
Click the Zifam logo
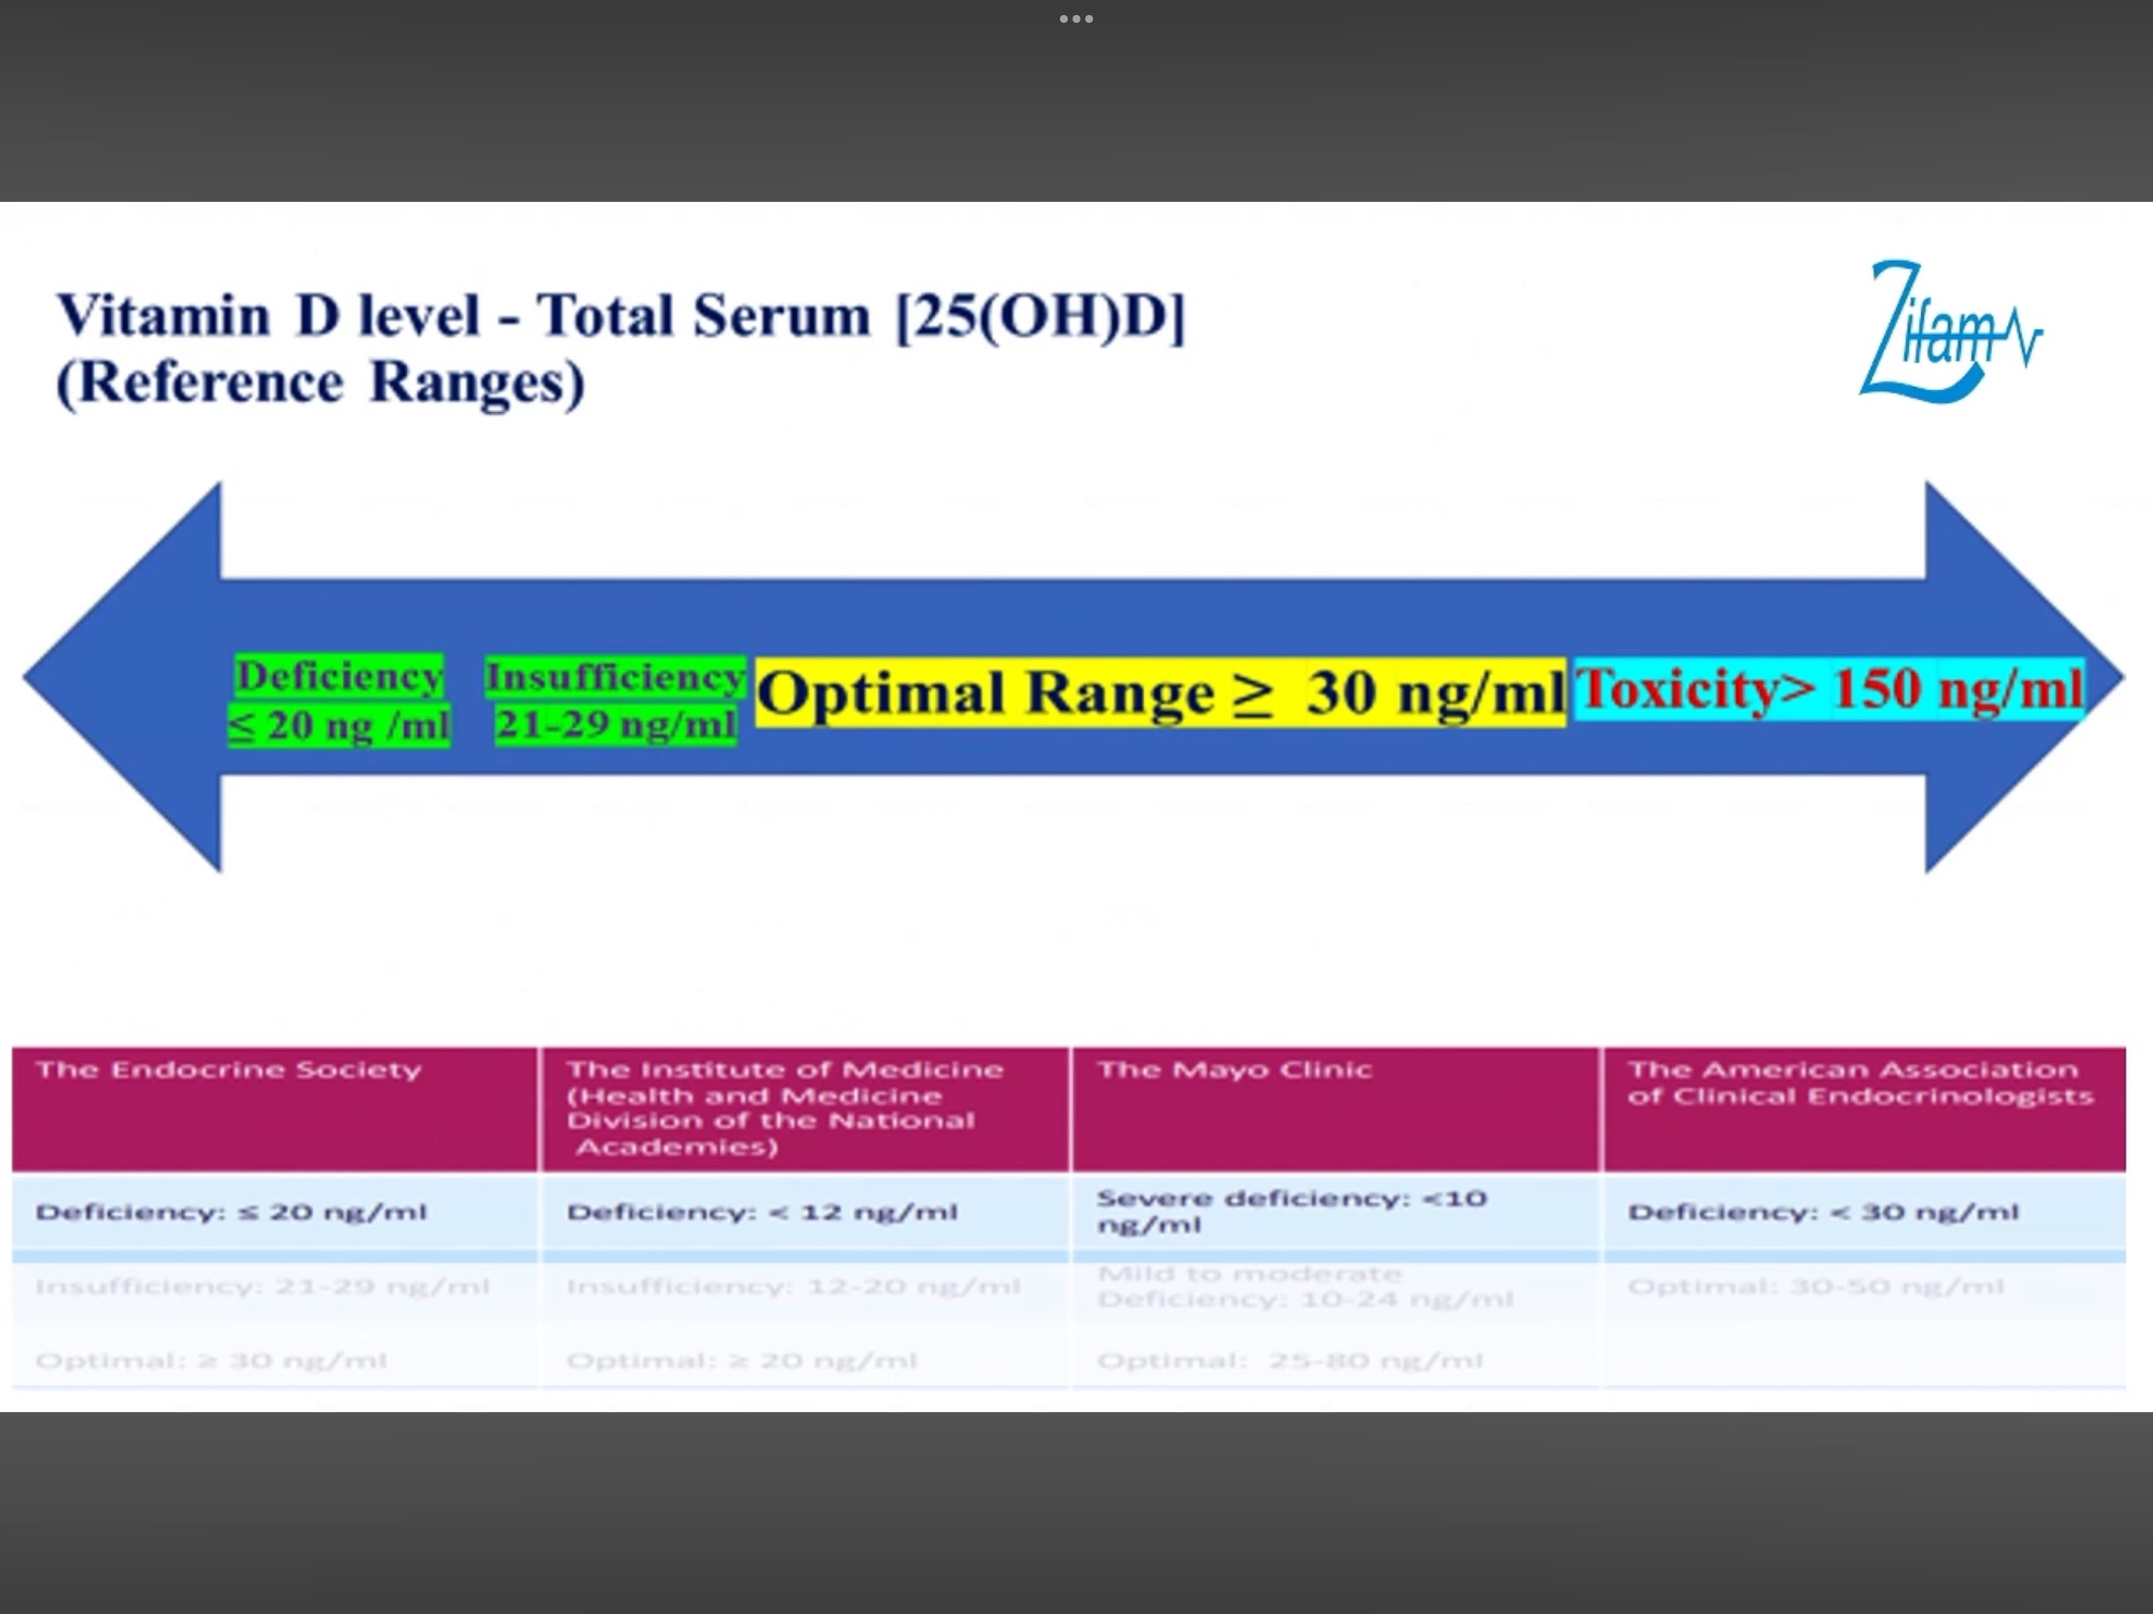(1949, 333)
